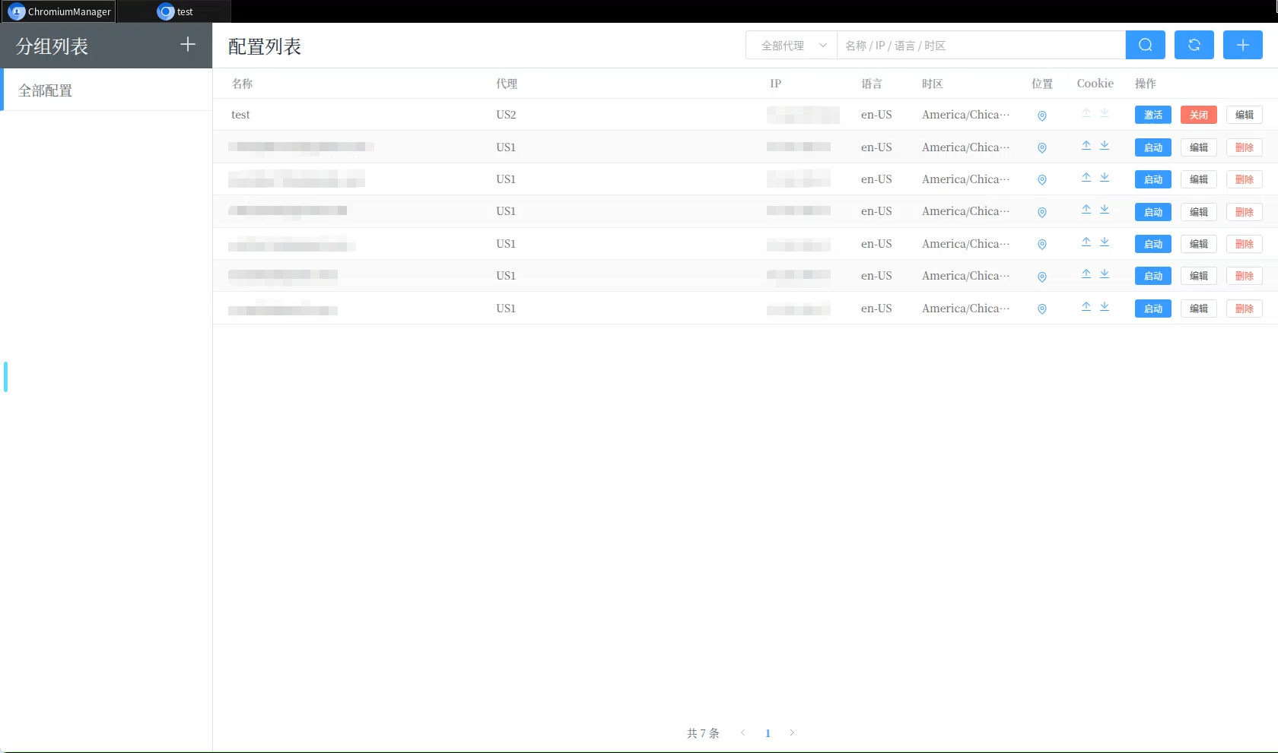This screenshot has width=1278, height=753.
Task: Click the Cookie column header
Action: [1095, 84]
